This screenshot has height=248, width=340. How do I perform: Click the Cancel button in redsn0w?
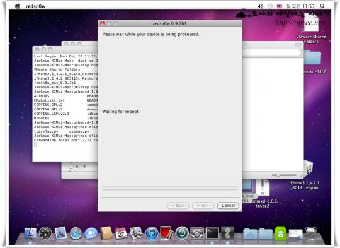(x=228, y=205)
